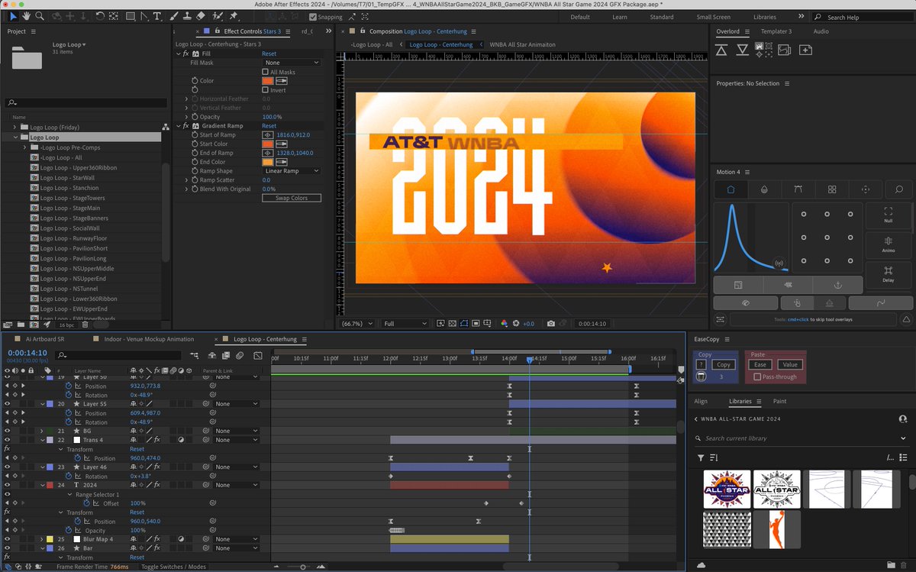Select the Type tool
The height and width of the screenshot is (572, 916).
tap(157, 16)
